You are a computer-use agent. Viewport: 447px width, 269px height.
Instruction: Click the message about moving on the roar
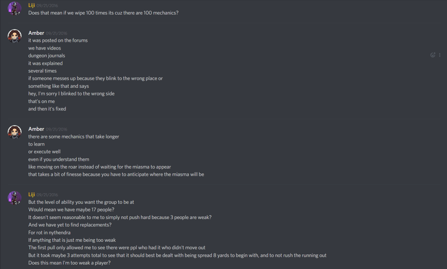(100, 166)
